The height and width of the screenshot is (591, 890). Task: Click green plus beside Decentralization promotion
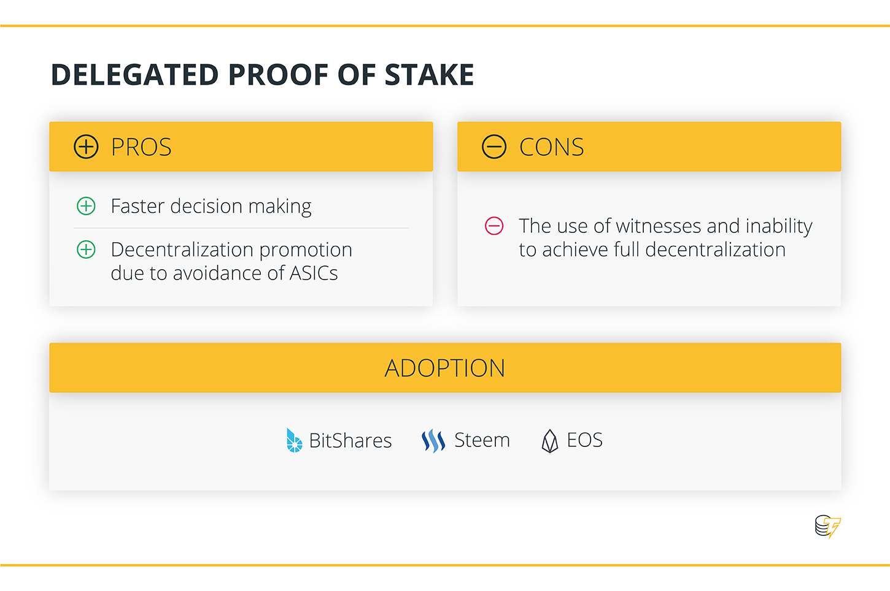pyautogui.click(x=86, y=250)
